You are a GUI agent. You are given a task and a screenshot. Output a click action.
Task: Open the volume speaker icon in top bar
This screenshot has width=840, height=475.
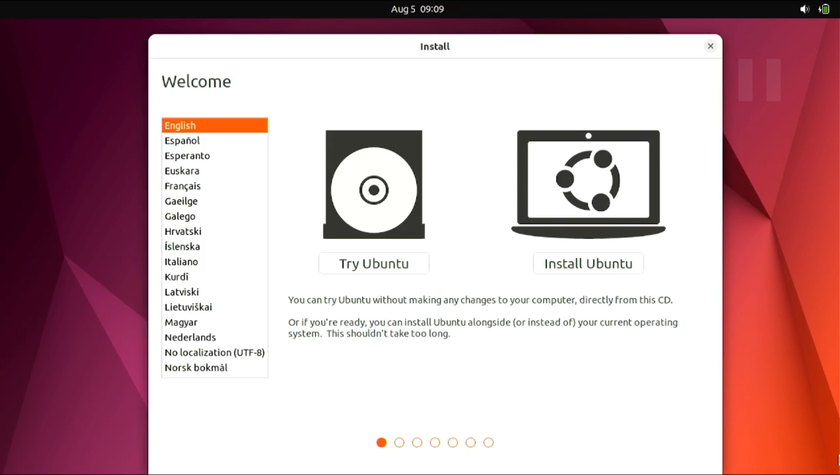click(x=804, y=9)
